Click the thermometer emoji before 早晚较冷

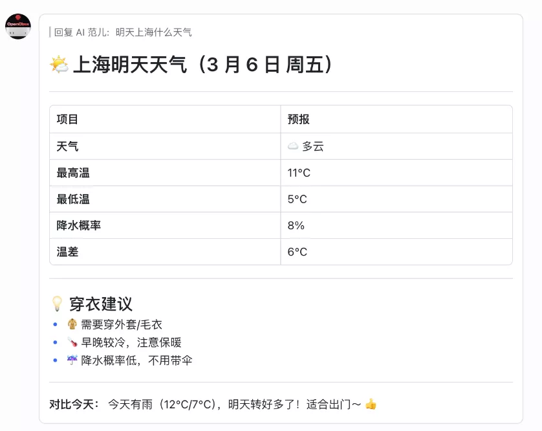(72, 342)
